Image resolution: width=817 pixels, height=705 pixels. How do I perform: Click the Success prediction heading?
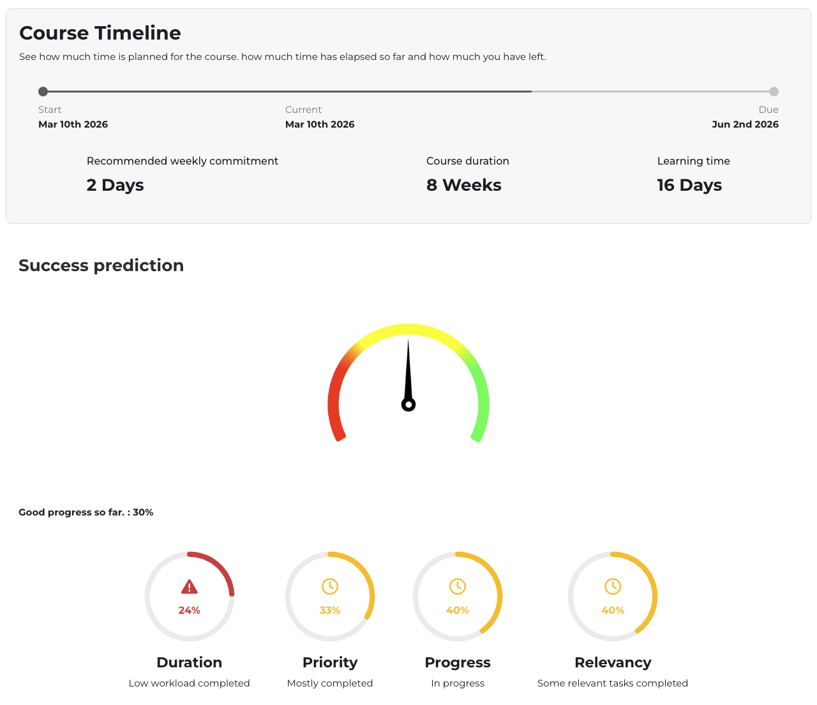[101, 265]
